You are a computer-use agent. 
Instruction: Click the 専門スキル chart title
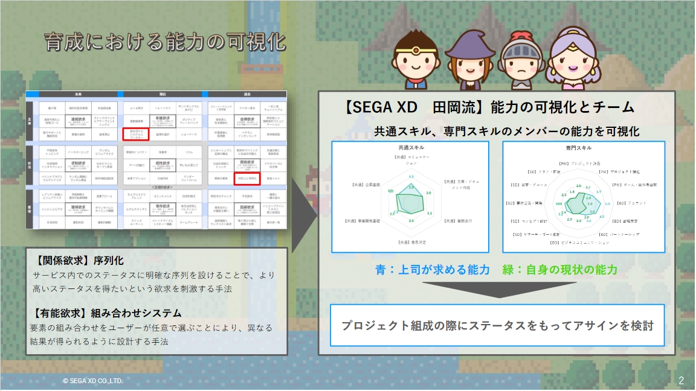(x=578, y=148)
